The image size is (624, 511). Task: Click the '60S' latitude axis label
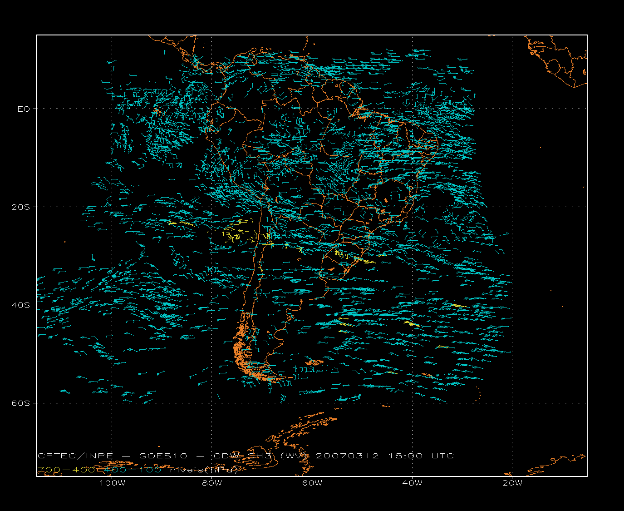(21, 403)
